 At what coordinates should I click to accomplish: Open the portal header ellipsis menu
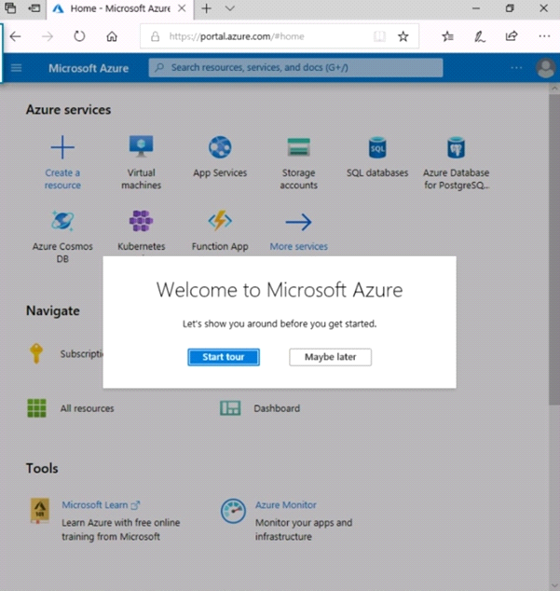516,68
